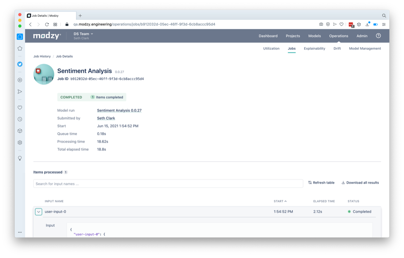Open the Model Management tab

tap(365, 48)
